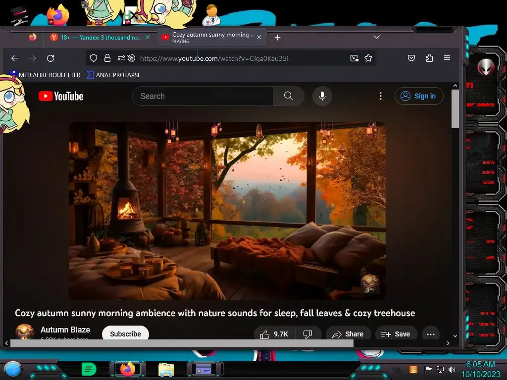Click the horizontal scrollbar thumb
Image resolution: width=507 pixels, height=380 pixels.
click(x=182, y=343)
